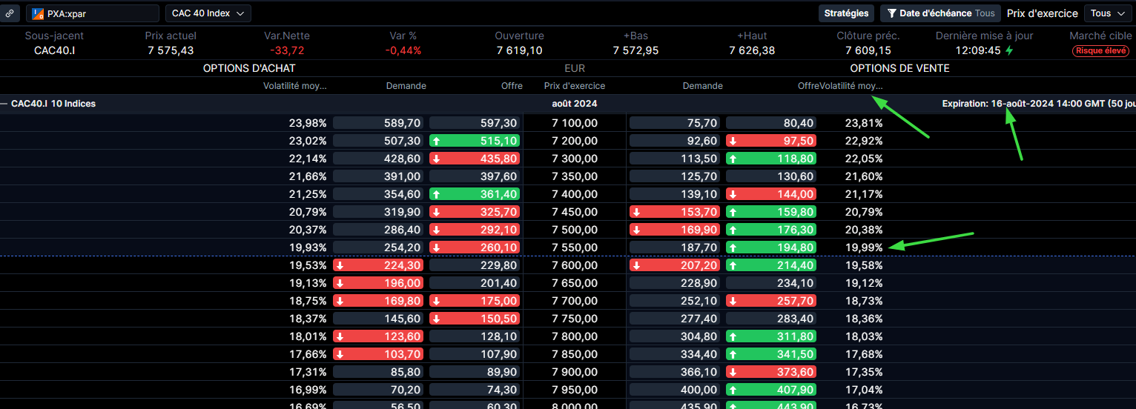Click the red down arrow on bid 224,30

(340, 265)
